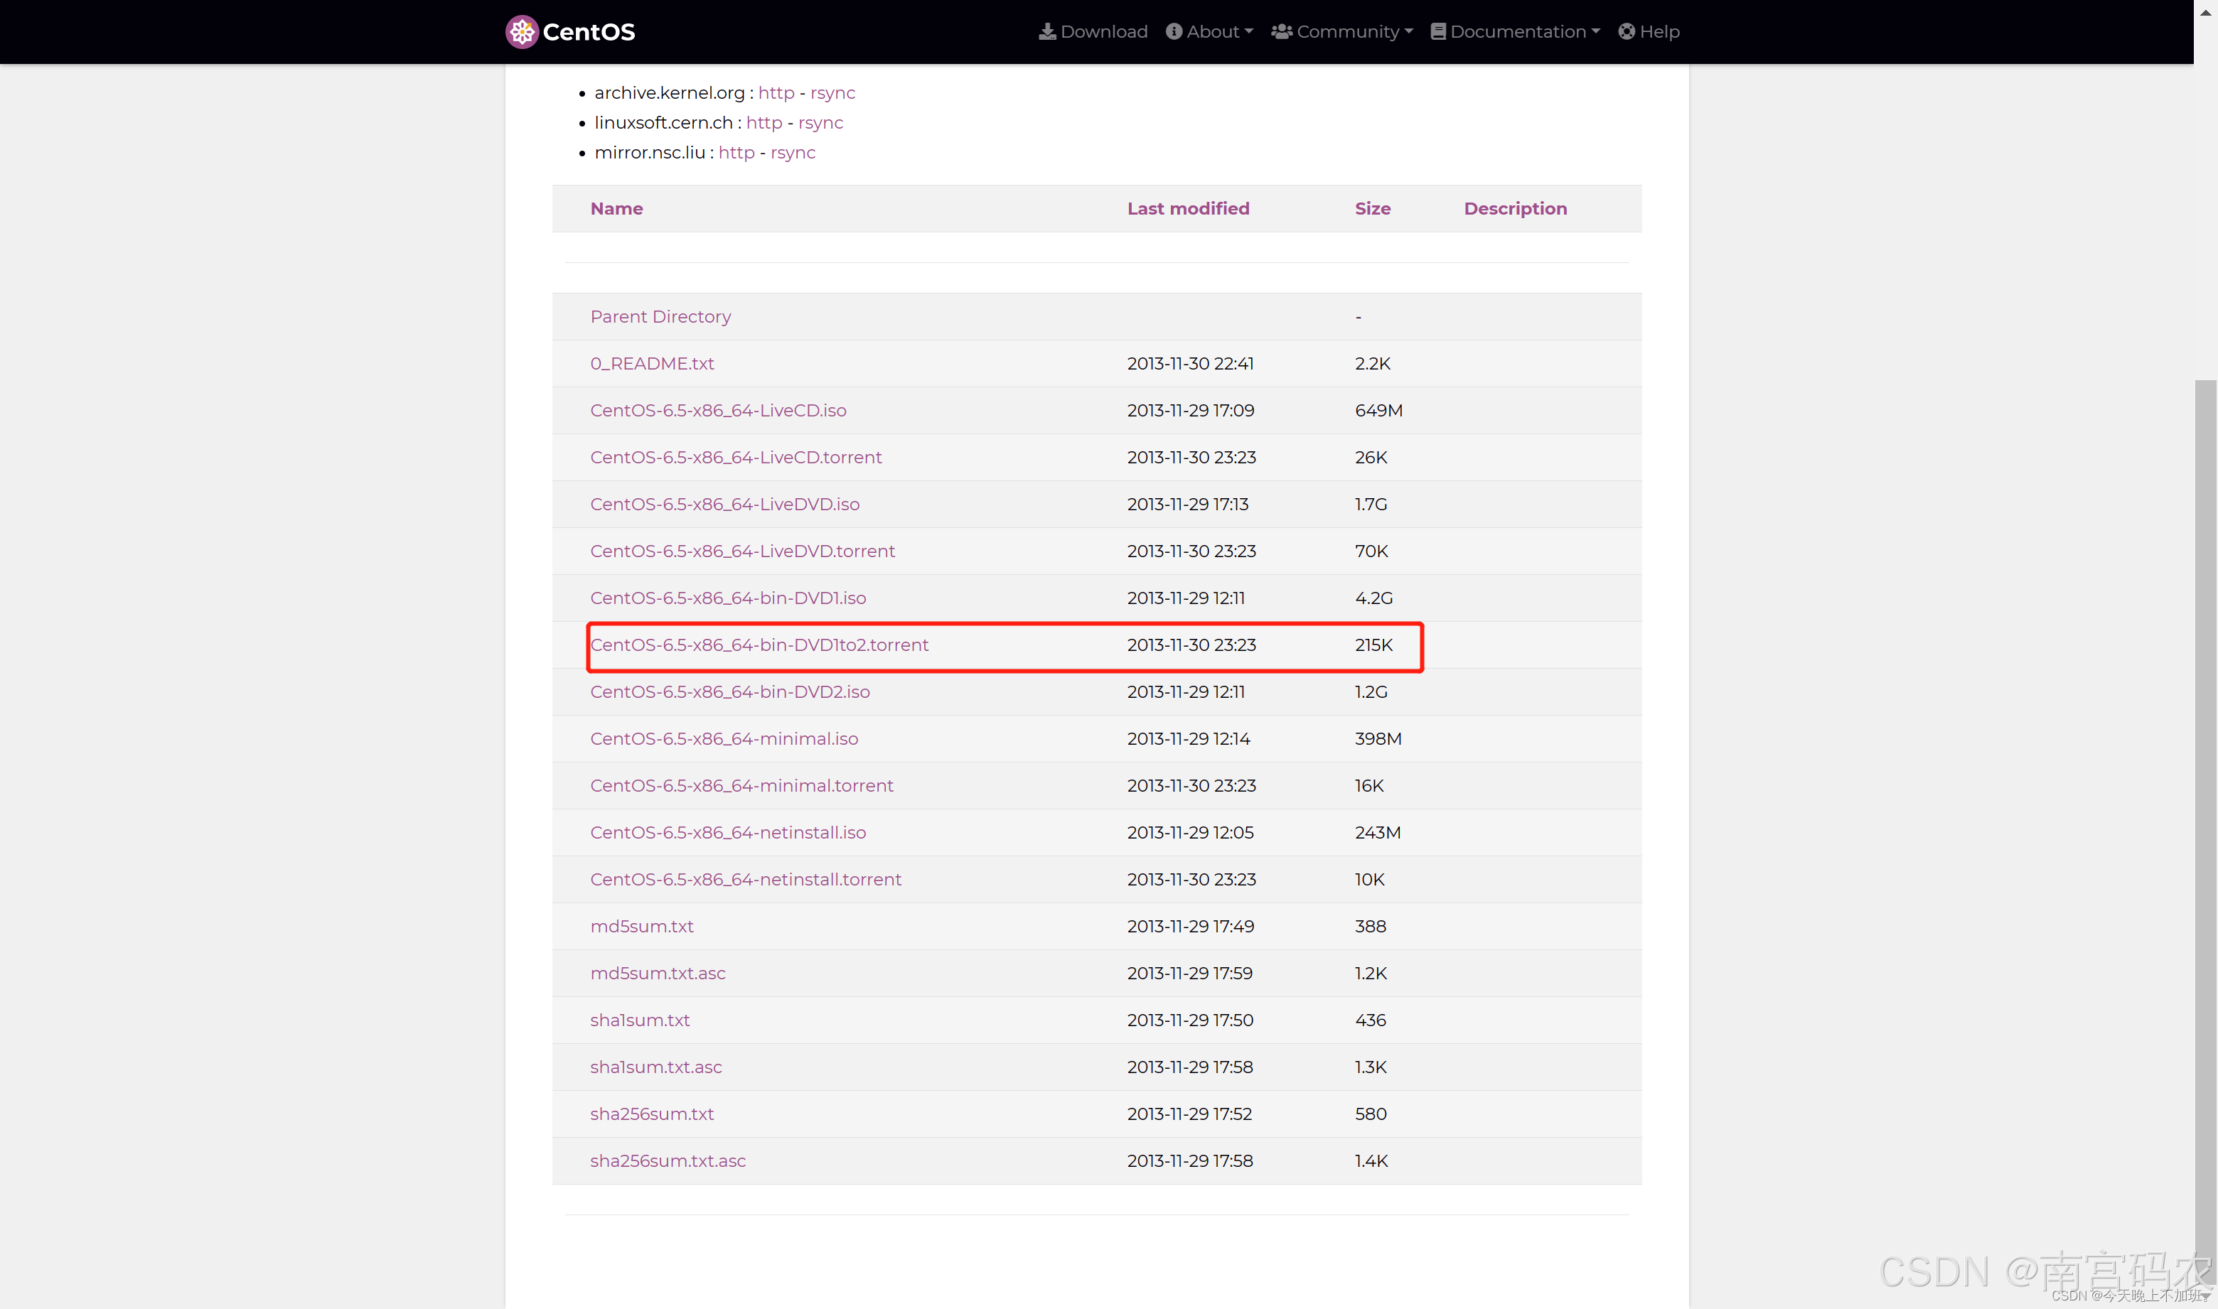This screenshot has width=2218, height=1309.
Task: Click the CentOS logo icon
Action: (x=521, y=32)
